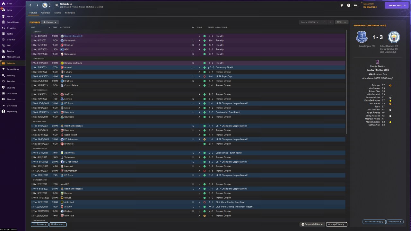This screenshot has height=231, width=411.
Task: Click the fixtures list vertical scrollbar
Action: pos(346,82)
